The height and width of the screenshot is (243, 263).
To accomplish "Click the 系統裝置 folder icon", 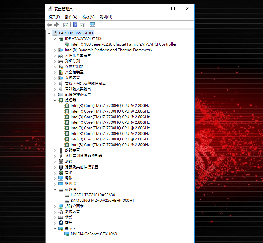I will 61,78.
